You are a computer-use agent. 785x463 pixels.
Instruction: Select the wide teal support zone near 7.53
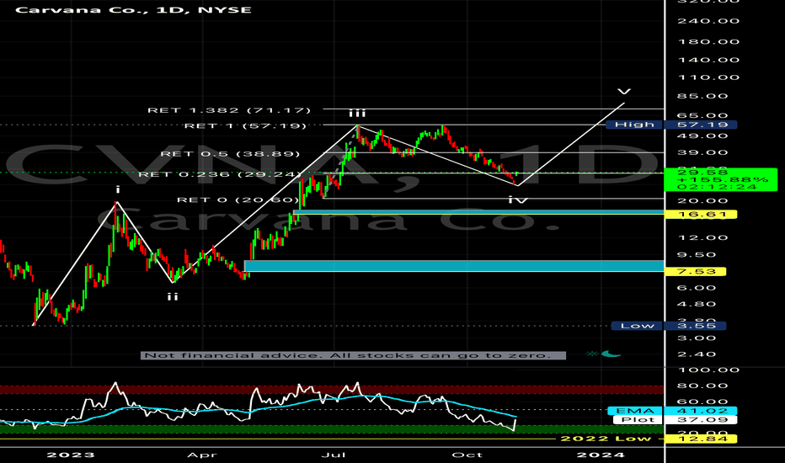454,266
